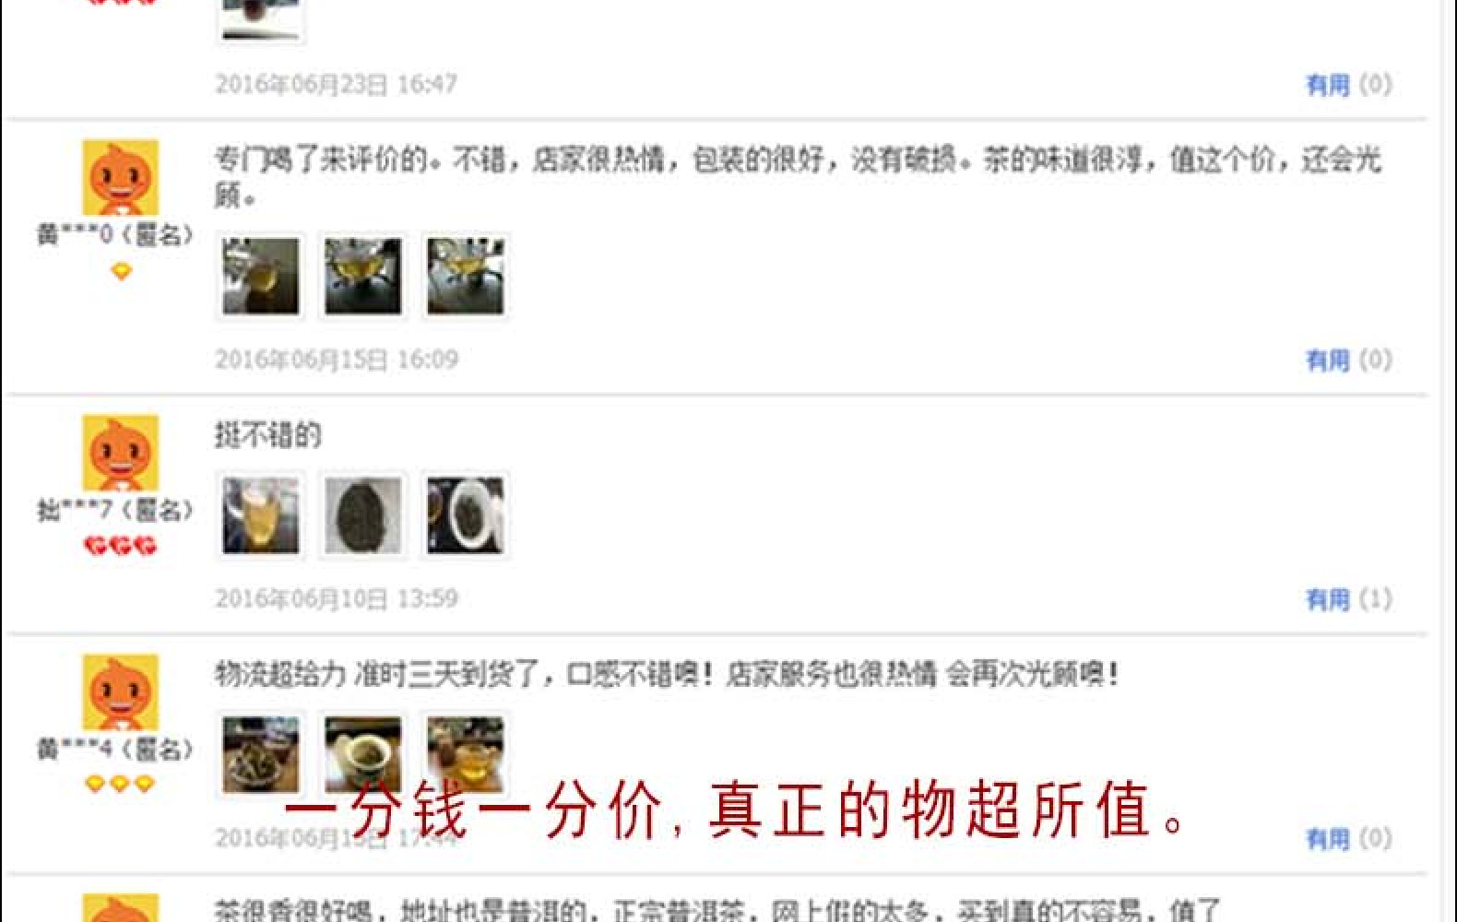Open first tea photo in 06月15日 review
Screen dimensions: 1457x922
pos(261,277)
